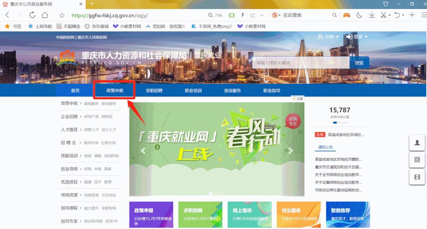Click the undo restore tab icon
The width and height of the screenshot is (427, 229).
397,15
